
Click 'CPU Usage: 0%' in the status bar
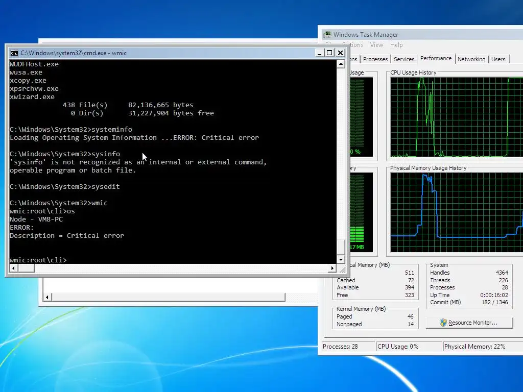click(x=398, y=347)
